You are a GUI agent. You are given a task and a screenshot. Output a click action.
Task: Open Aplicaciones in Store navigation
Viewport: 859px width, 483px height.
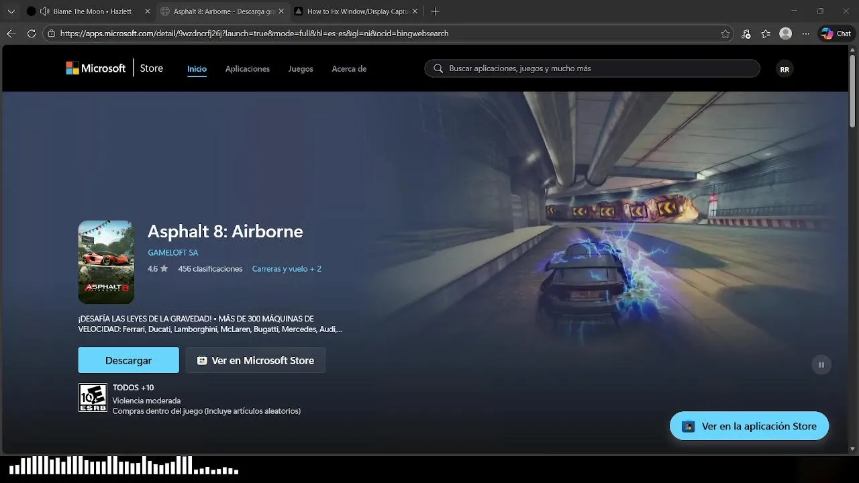tap(248, 69)
